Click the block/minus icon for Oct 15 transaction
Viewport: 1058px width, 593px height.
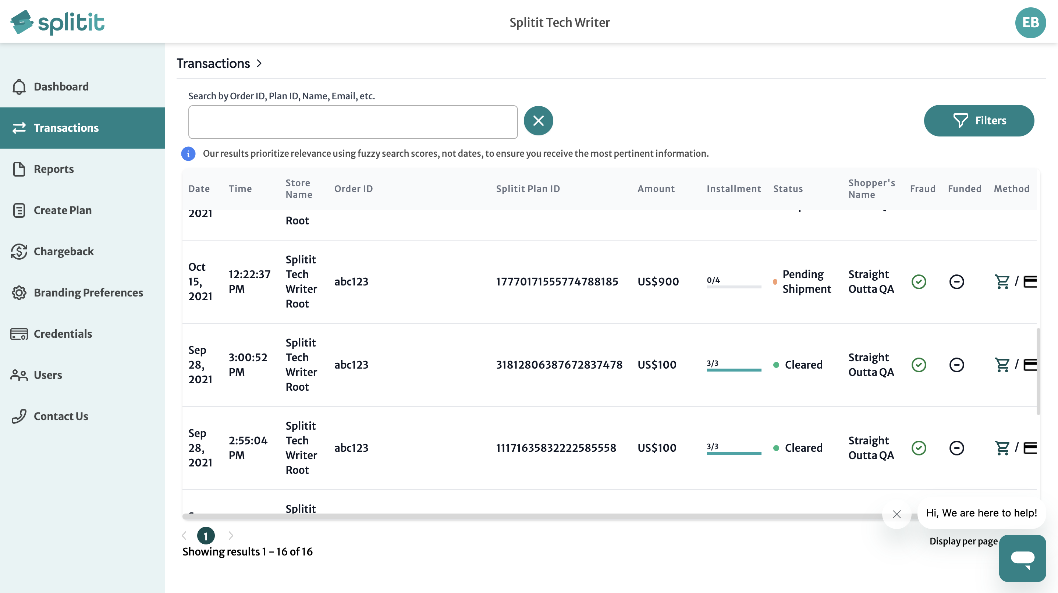click(x=957, y=282)
